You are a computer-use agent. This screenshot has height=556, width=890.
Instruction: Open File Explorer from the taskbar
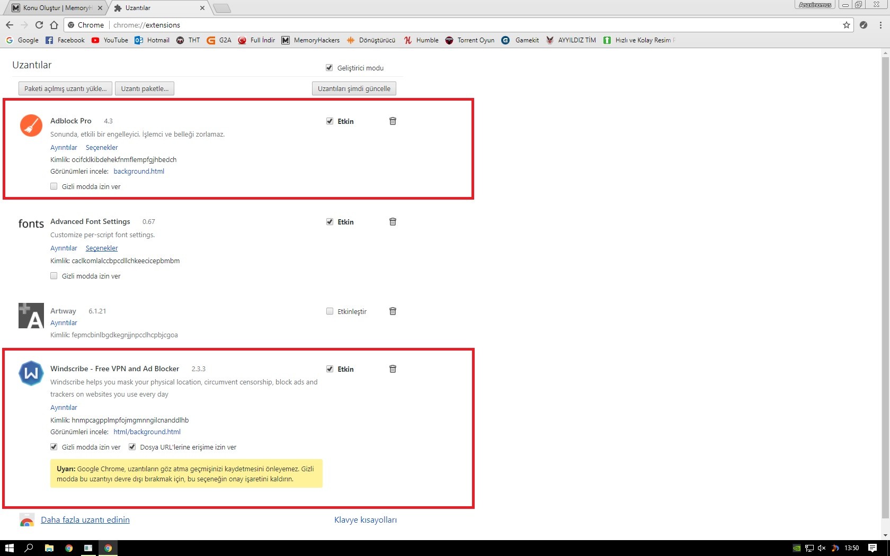(49, 548)
